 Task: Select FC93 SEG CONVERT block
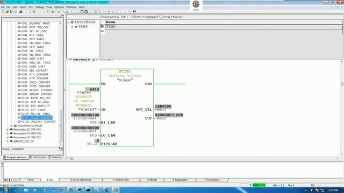(x=34, y=70)
